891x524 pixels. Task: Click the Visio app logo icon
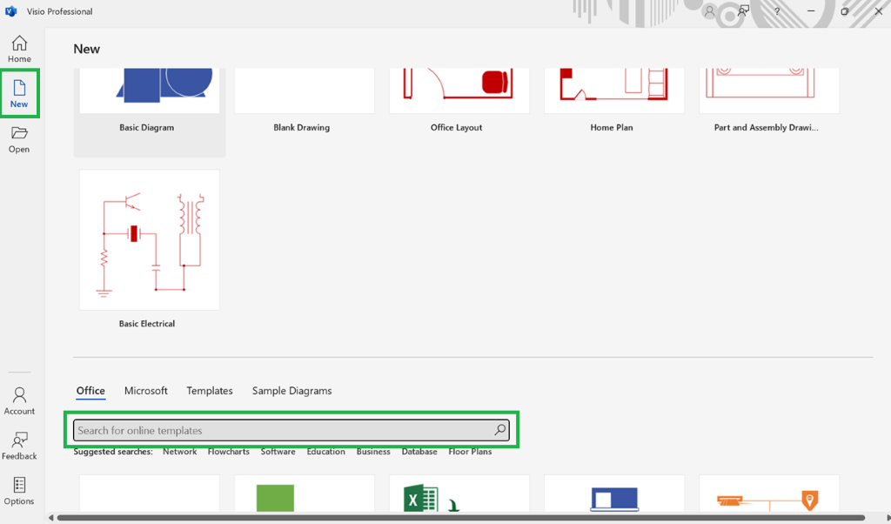point(10,11)
